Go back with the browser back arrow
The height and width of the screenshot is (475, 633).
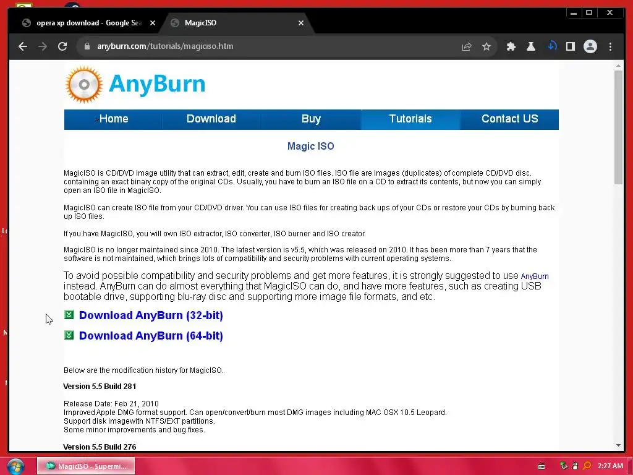[x=23, y=46]
